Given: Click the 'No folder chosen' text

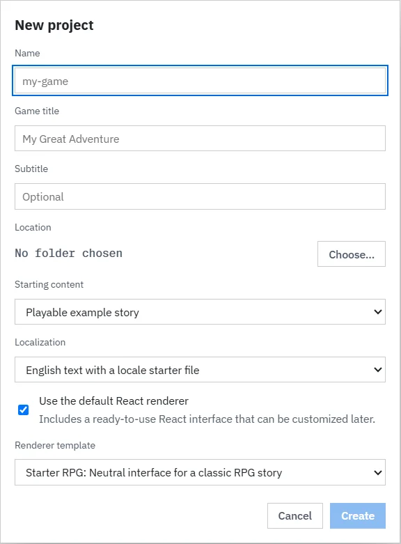Looking at the screenshot, I should pos(69,254).
